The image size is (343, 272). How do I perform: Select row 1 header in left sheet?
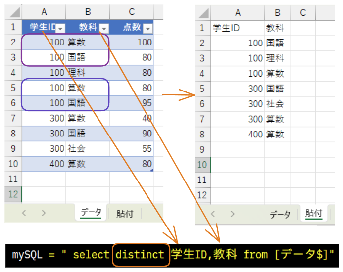pyautogui.click(x=13, y=27)
